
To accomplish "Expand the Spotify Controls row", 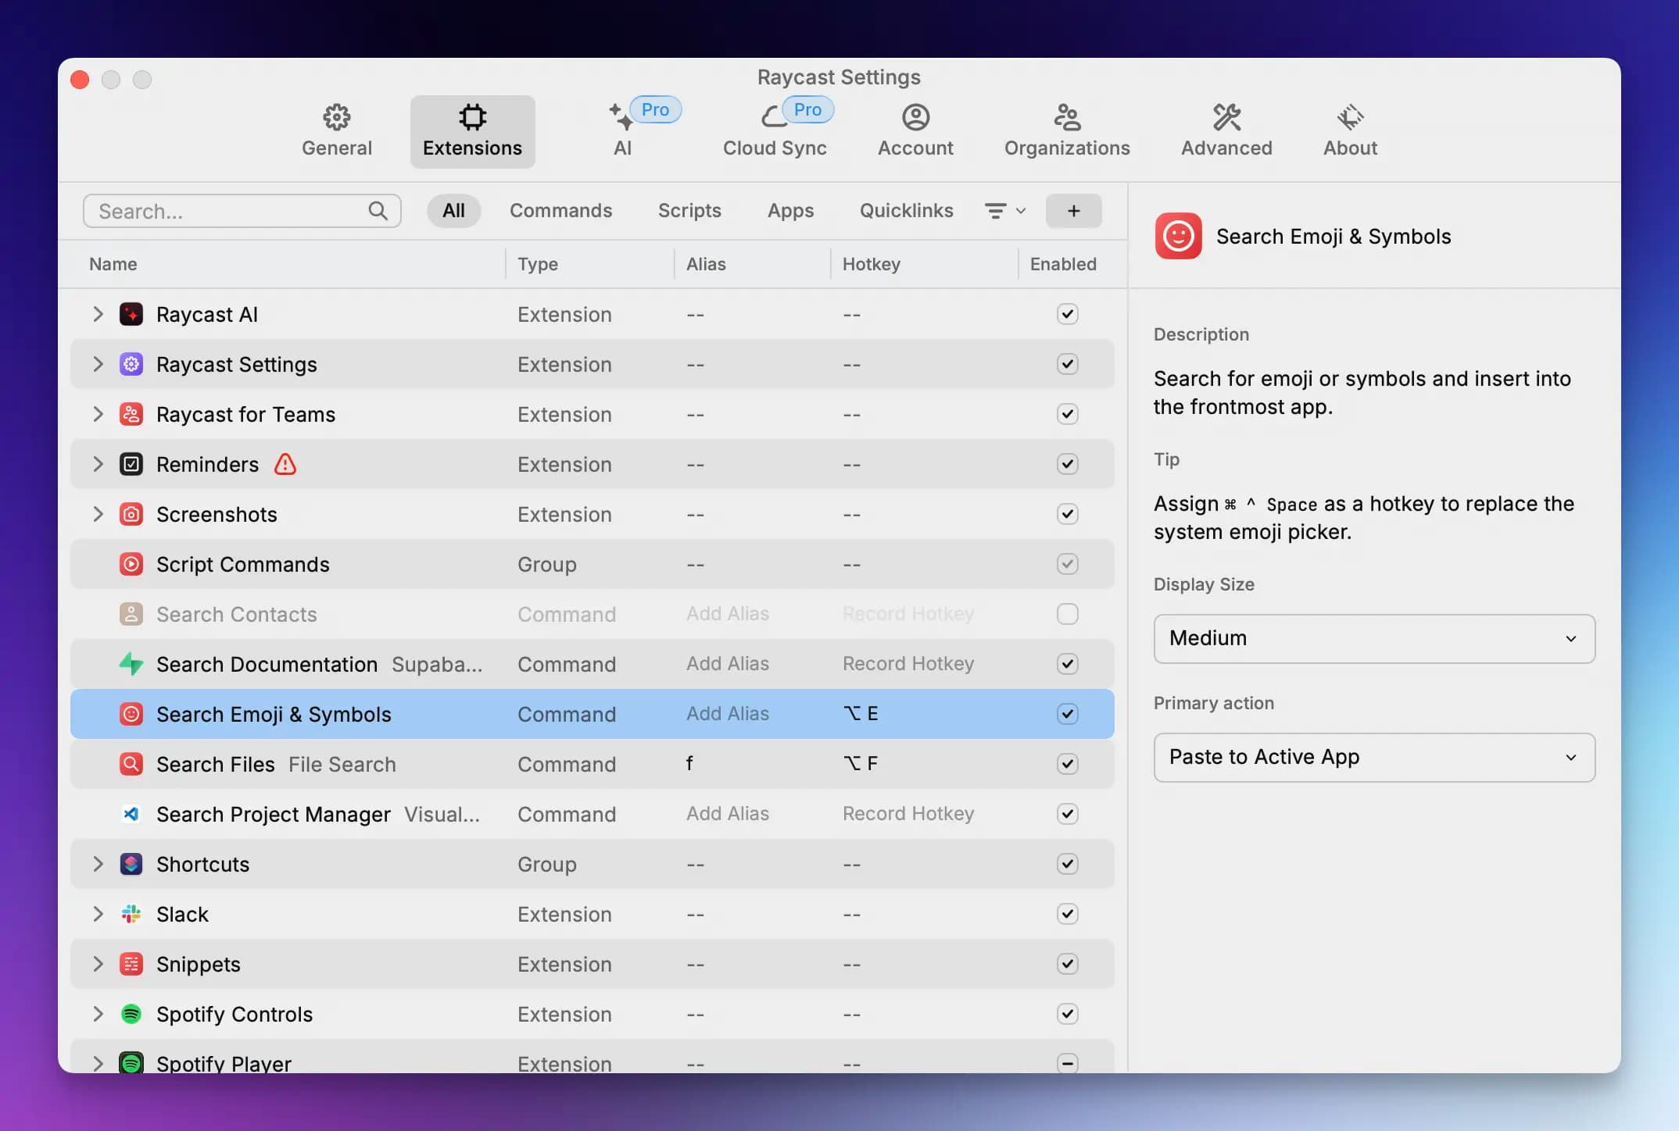I will 98,1014.
